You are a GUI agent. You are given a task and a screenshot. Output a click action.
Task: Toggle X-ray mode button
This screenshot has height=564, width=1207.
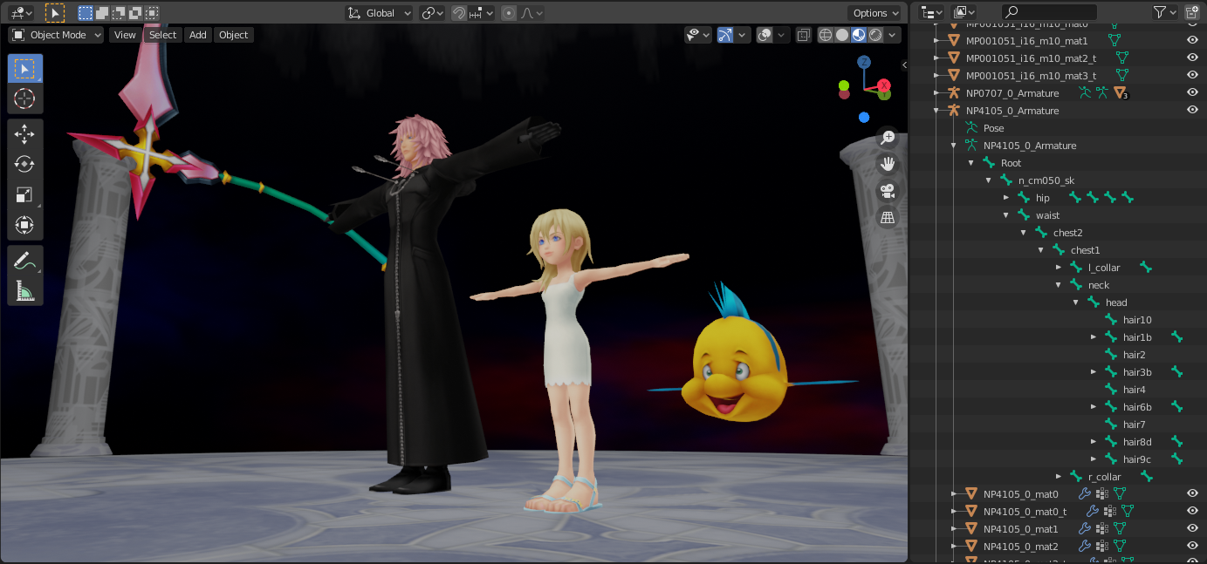tap(803, 35)
